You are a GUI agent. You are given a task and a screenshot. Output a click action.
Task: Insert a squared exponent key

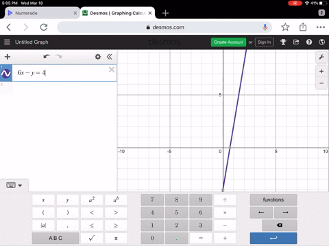pos(92,200)
